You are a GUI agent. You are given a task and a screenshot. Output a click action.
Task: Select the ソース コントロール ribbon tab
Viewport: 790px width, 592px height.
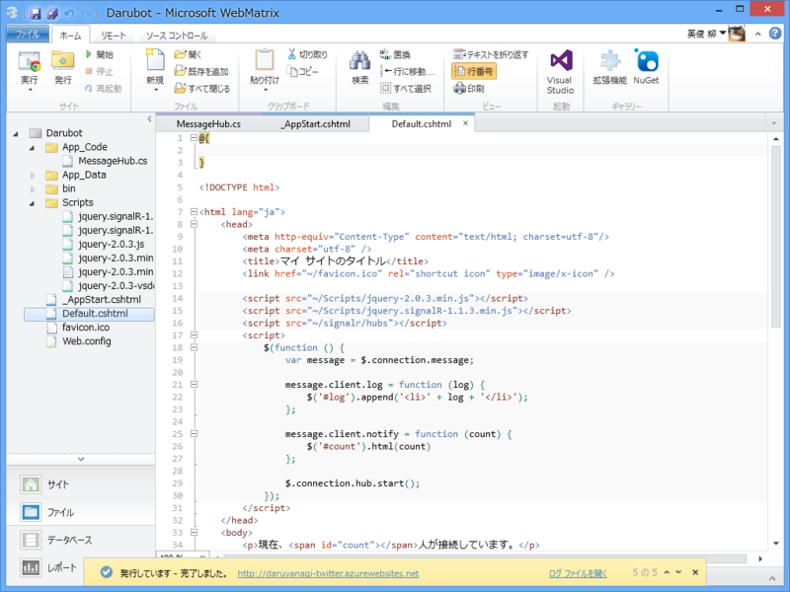[x=177, y=36]
